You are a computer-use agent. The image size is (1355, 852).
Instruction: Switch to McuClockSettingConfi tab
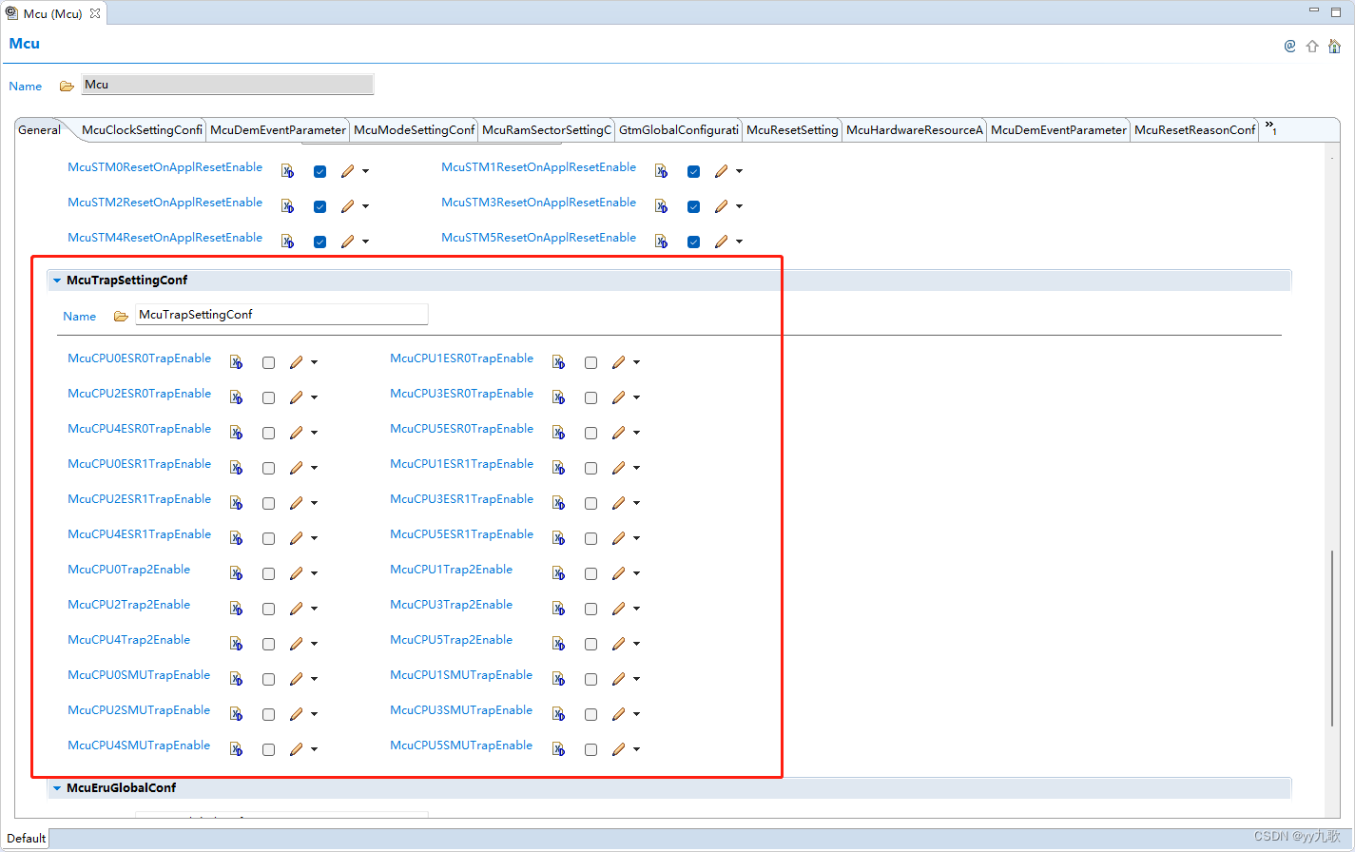pos(142,130)
